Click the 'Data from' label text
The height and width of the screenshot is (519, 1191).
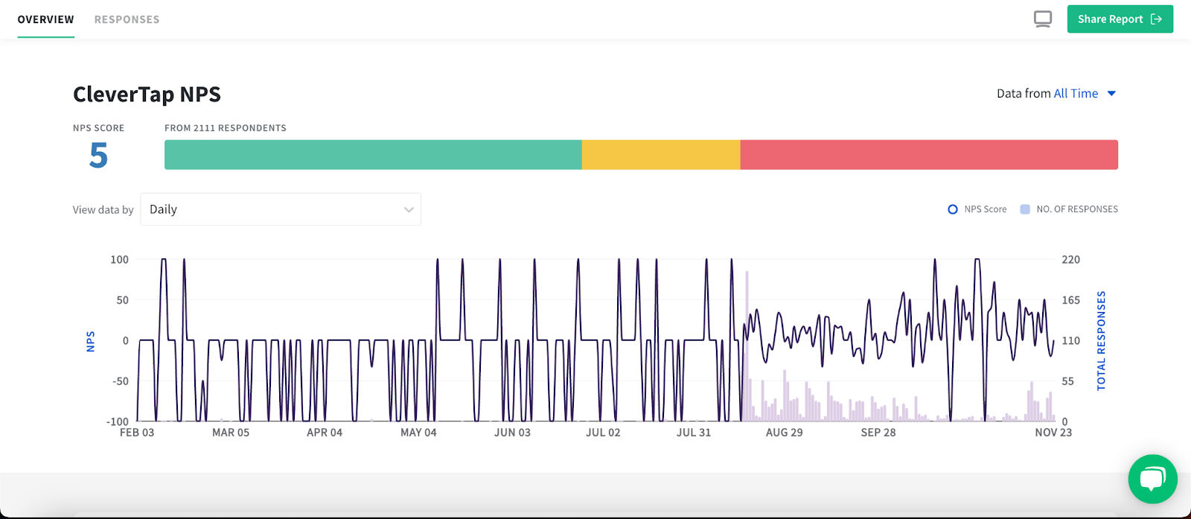(1024, 93)
